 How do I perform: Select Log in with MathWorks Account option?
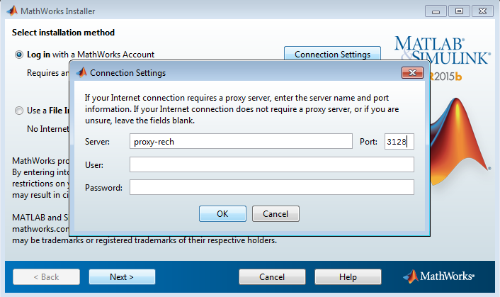[x=19, y=55]
